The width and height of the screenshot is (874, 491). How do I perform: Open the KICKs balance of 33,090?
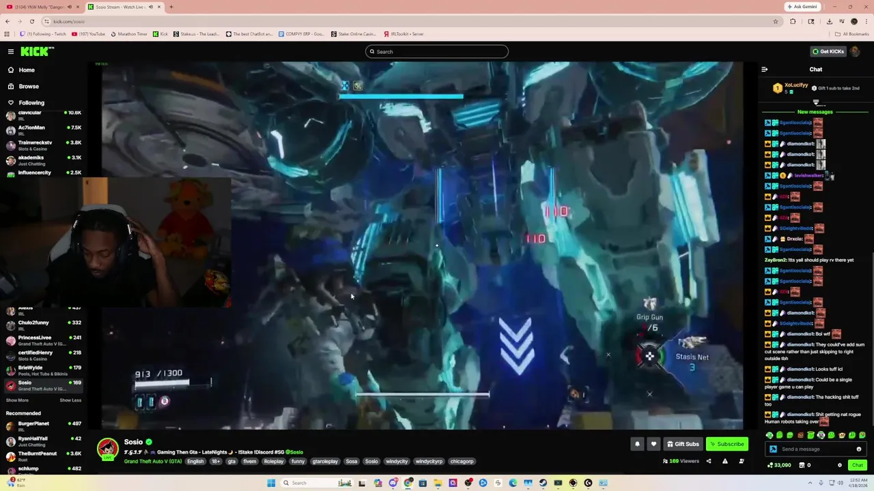tap(779, 466)
